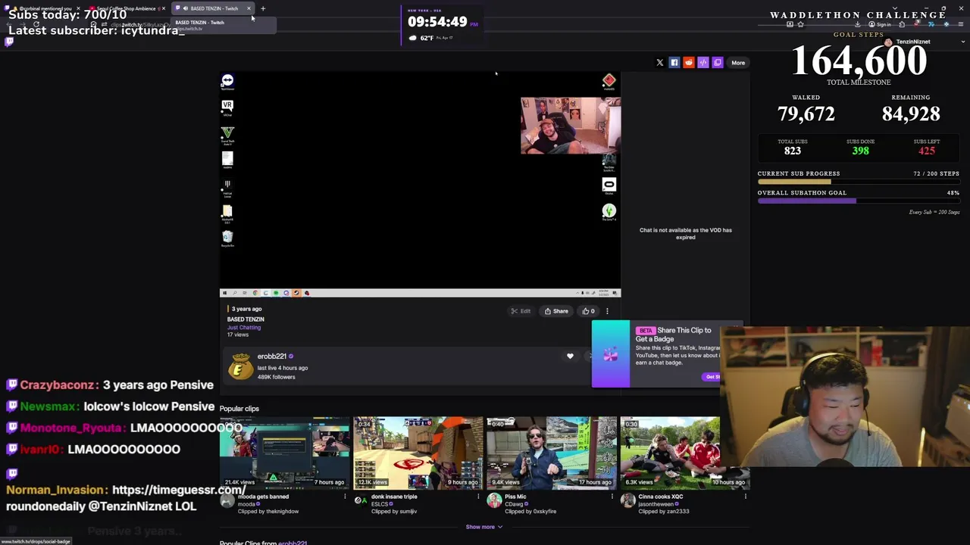Click the Recycle Bin desktop icon in the clip
The width and height of the screenshot is (970, 545).
(227, 239)
